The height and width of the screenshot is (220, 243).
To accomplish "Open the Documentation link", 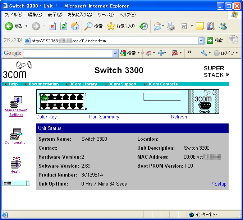I will click(44, 84).
